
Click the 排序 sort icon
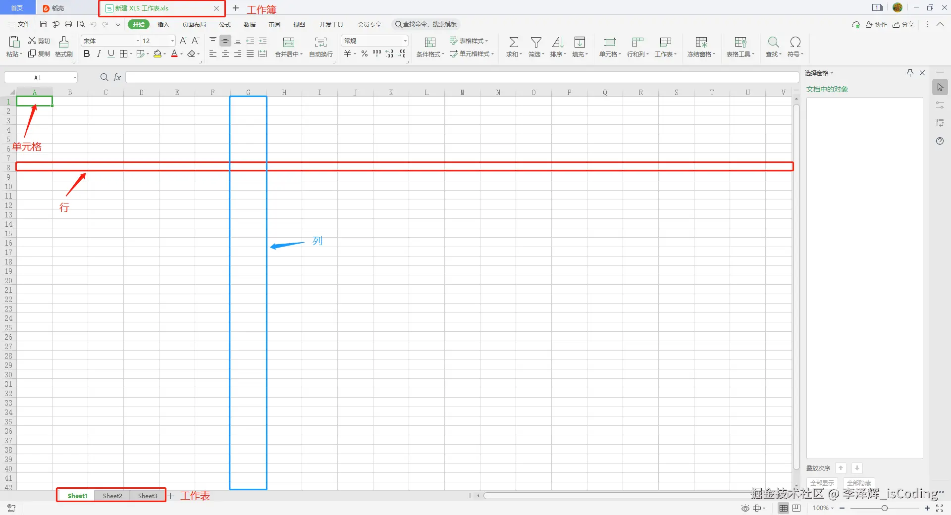[558, 42]
